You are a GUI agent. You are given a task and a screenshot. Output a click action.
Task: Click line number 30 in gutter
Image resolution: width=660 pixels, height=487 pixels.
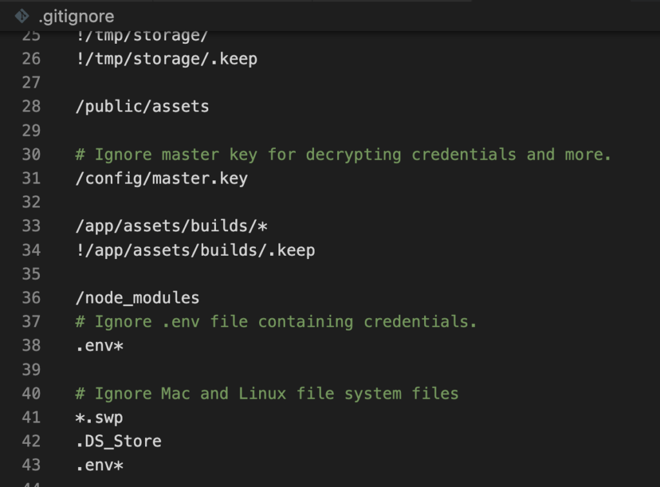pos(31,155)
